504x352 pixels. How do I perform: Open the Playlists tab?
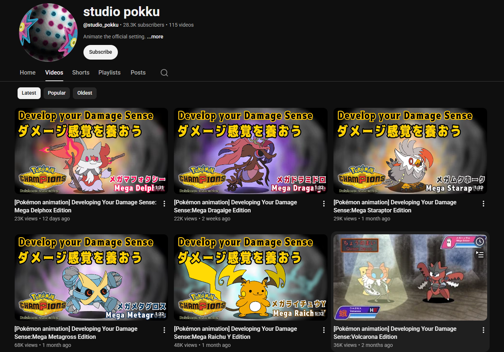(x=109, y=73)
